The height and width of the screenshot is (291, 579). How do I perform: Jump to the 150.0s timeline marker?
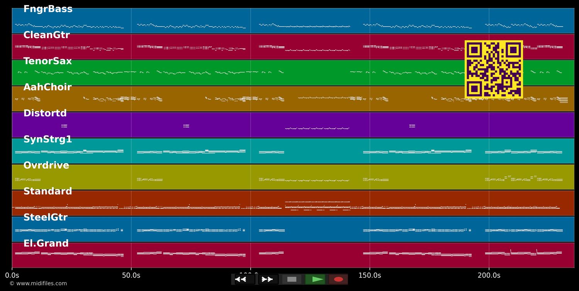tap(370, 276)
